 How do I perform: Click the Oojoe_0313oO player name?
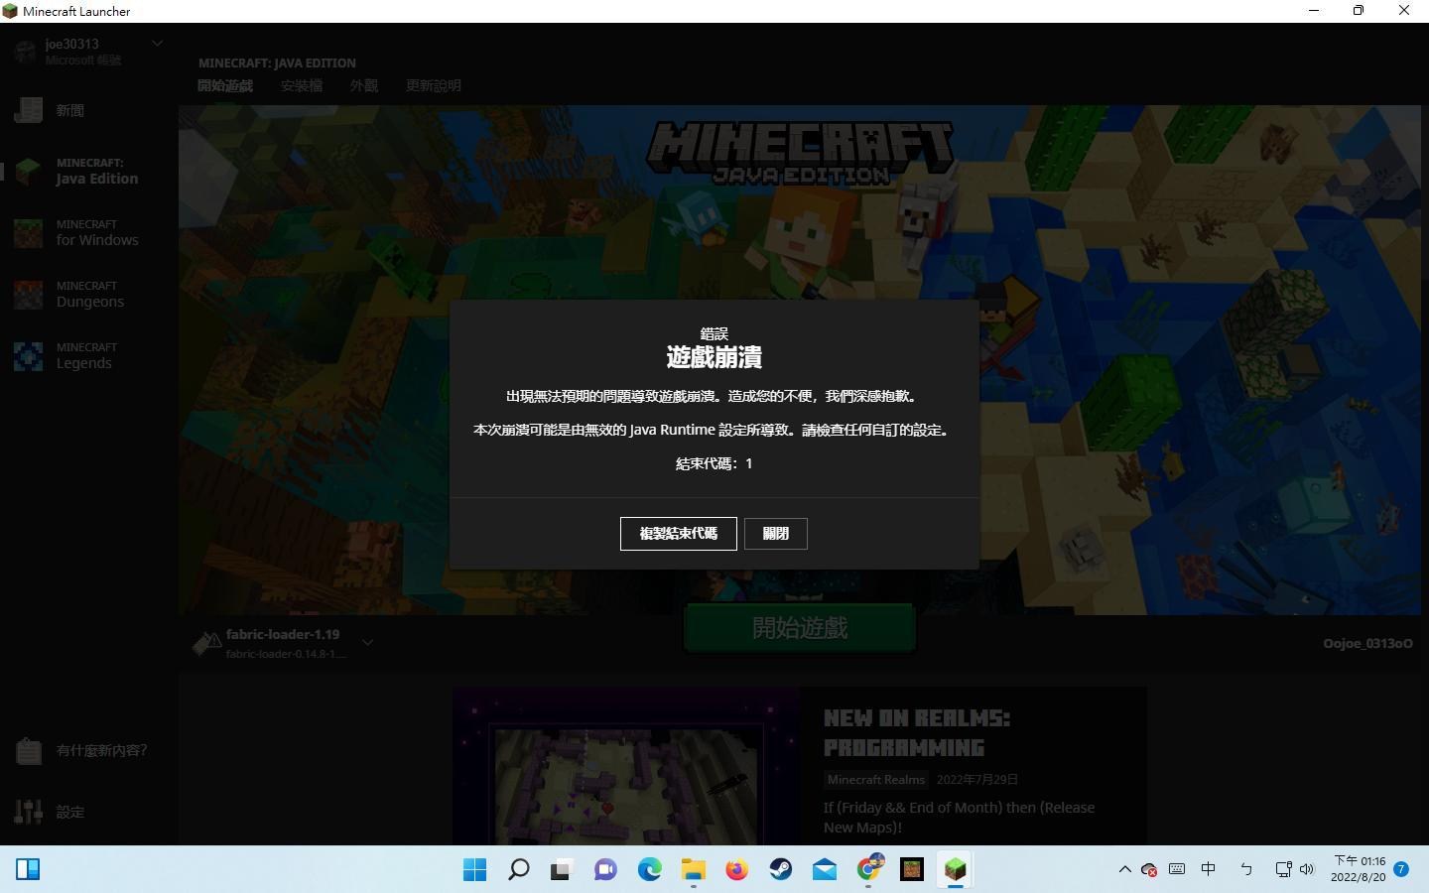(1367, 644)
